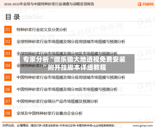Select the report title starting 2026-2032年
155x128 pixels.
click(49, 4)
